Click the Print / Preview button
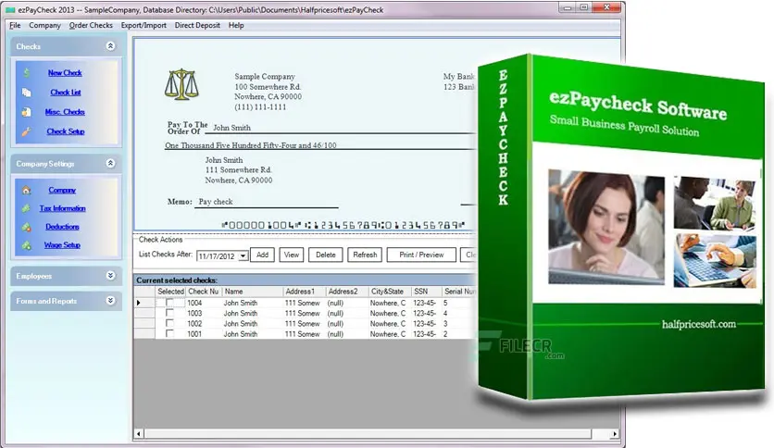Viewport: 774px width, 448px height. click(421, 255)
